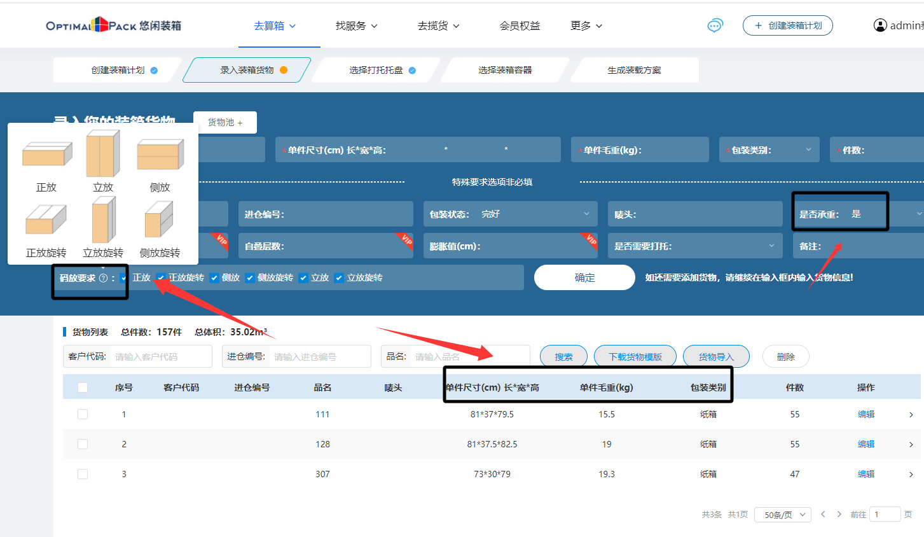Click the 侧放旋转 box orientation illustration

159,220
